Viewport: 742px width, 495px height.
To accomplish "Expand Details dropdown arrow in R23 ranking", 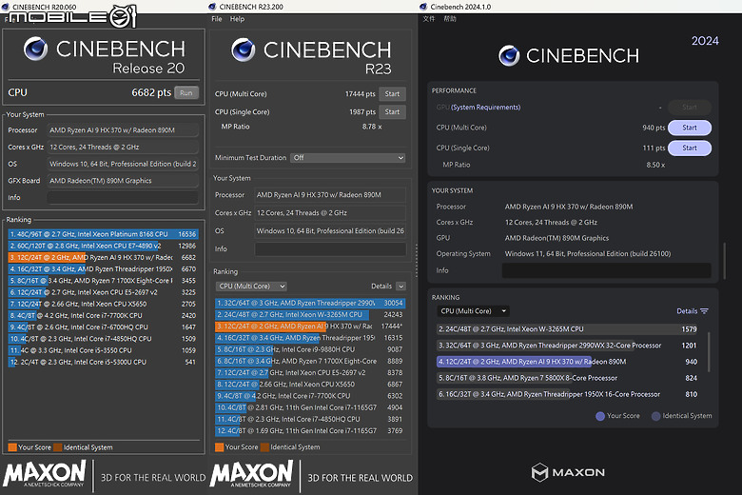I will tap(400, 287).
